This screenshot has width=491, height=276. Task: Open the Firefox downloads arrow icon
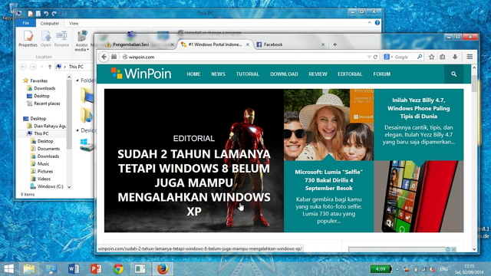[455, 57]
